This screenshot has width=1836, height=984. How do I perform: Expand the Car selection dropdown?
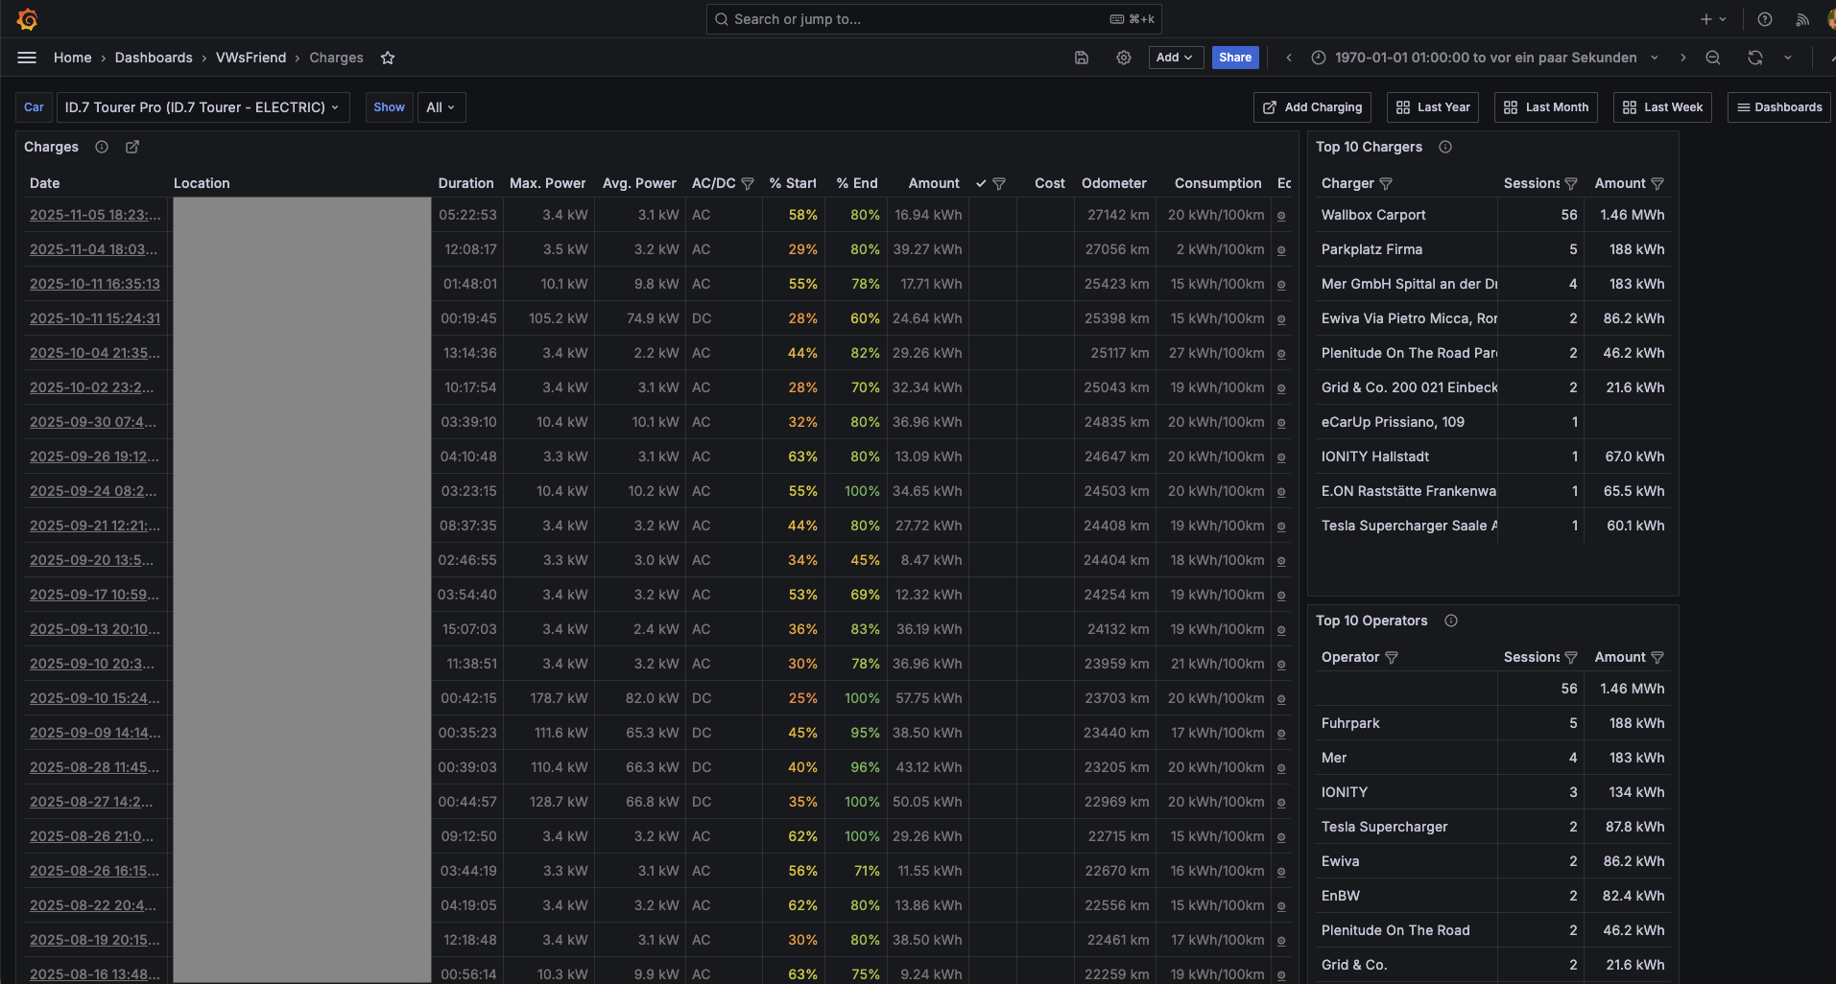[203, 107]
